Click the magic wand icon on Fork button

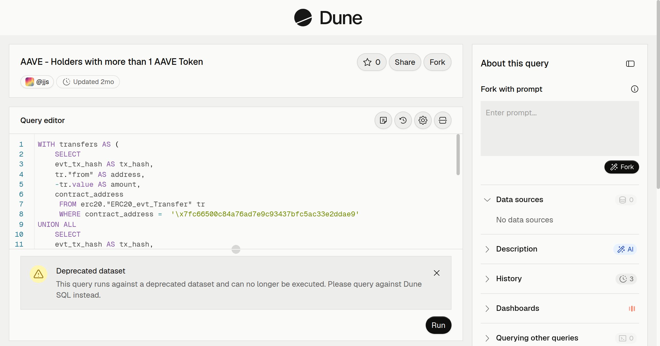(614, 167)
